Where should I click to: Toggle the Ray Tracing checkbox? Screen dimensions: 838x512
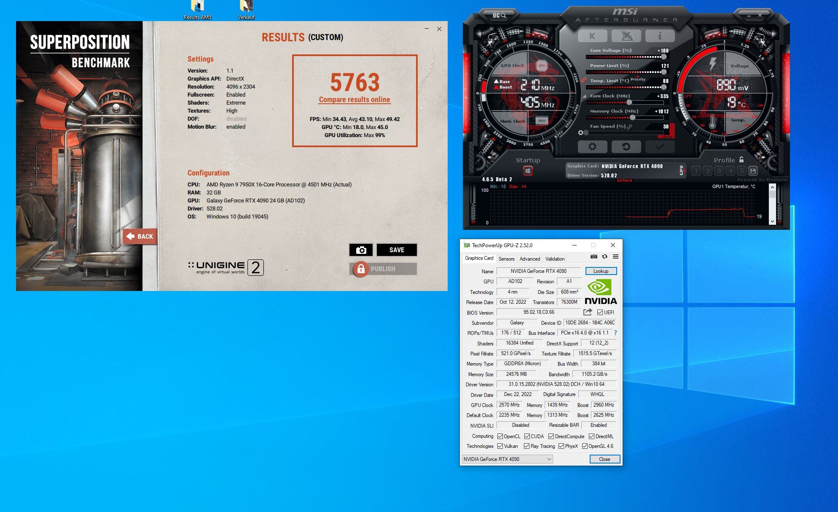[526, 446]
